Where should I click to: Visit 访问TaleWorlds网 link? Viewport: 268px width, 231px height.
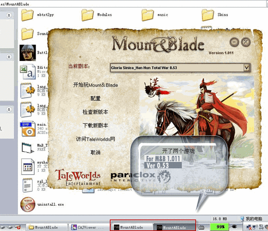point(95,139)
